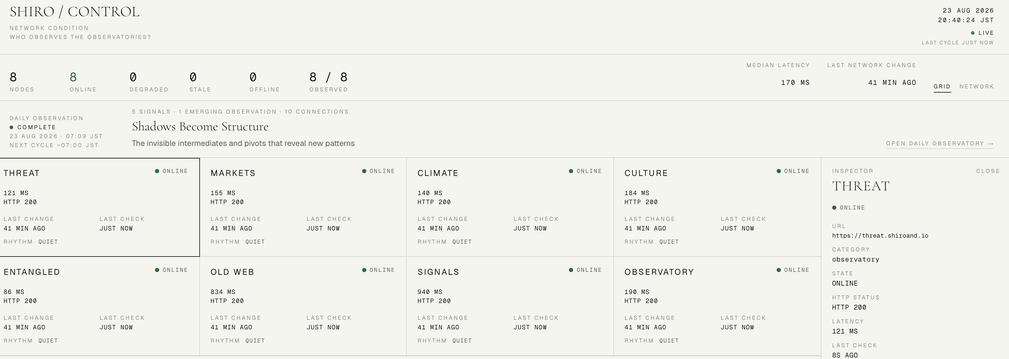Click the ONLINE indicator on Markets card
1009x359 pixels.
[378, 171]
